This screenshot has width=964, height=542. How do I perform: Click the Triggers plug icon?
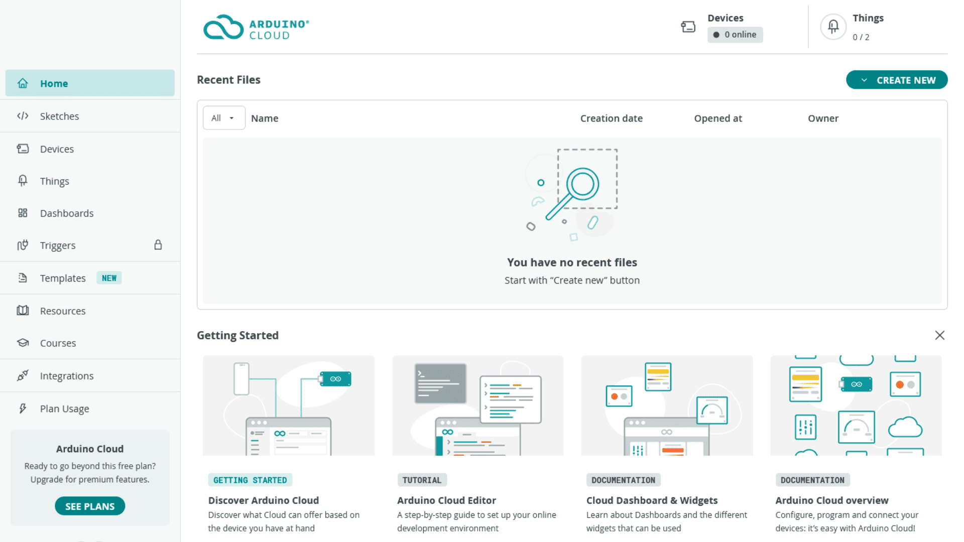click(x=23, y=245)
